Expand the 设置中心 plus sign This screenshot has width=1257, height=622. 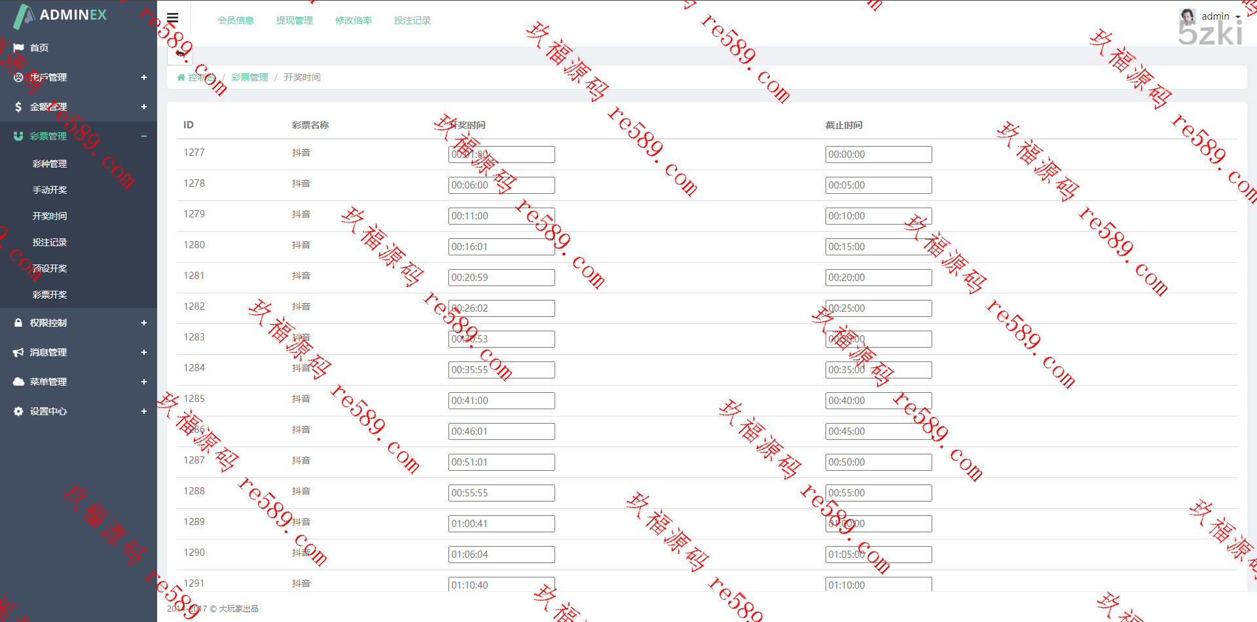(144, 411)
